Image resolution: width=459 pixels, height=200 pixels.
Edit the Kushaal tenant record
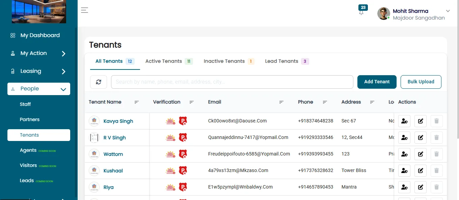click(421, 171)
